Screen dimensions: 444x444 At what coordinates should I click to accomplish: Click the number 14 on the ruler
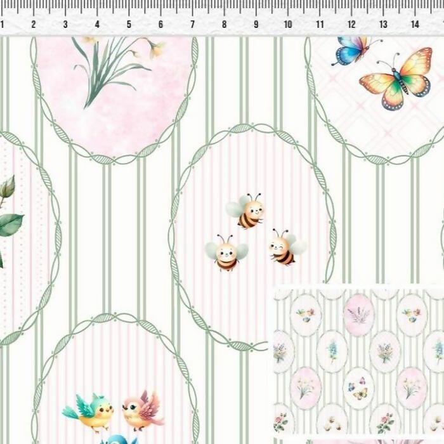415,25
